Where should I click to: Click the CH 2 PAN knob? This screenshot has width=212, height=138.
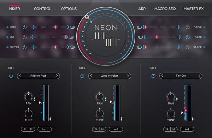point(100,97)
